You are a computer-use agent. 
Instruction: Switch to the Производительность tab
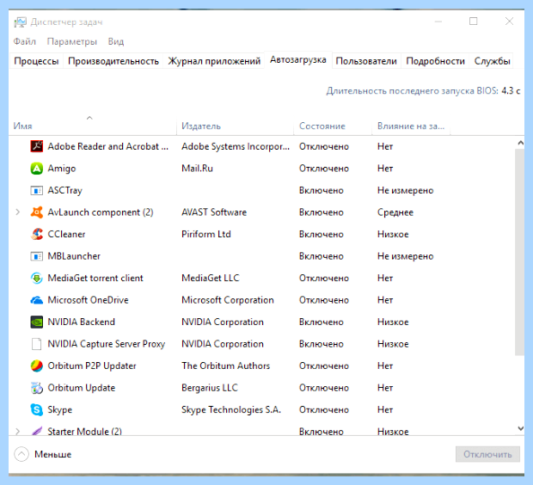coord(113,61)
